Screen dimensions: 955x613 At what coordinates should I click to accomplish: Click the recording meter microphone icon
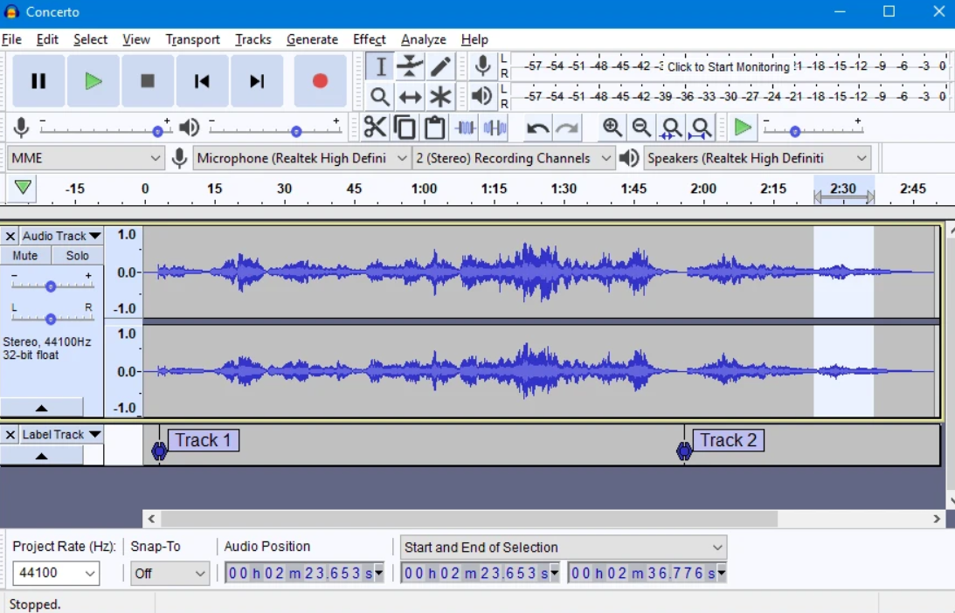(482, 65)
